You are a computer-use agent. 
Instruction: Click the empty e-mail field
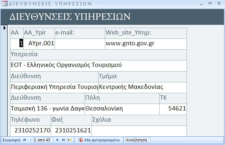pos(80,44)
